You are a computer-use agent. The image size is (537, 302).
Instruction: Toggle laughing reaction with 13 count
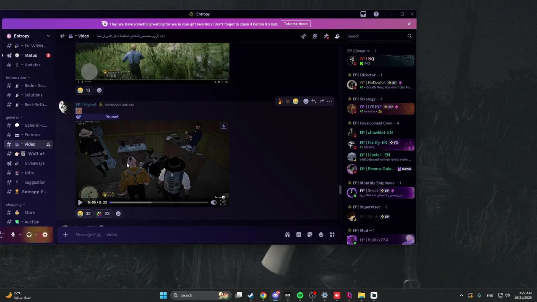(x=84, y=90)
